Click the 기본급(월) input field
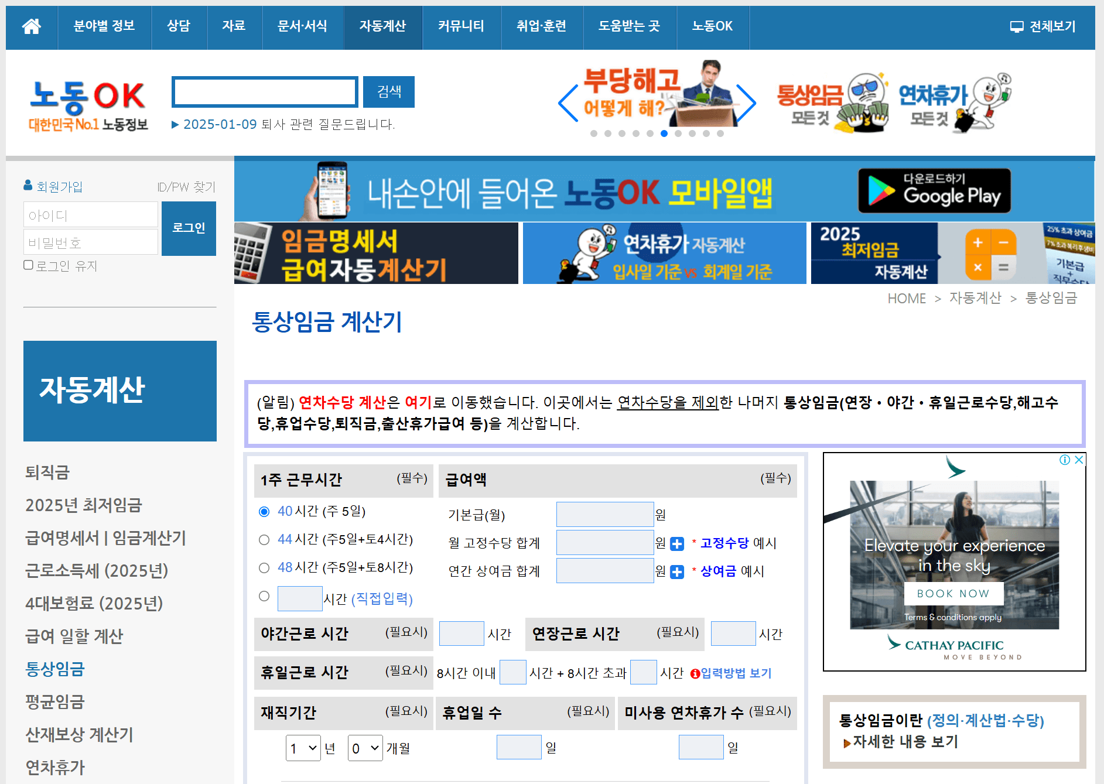The image size is (1104, 784). (x=604, y=514)
